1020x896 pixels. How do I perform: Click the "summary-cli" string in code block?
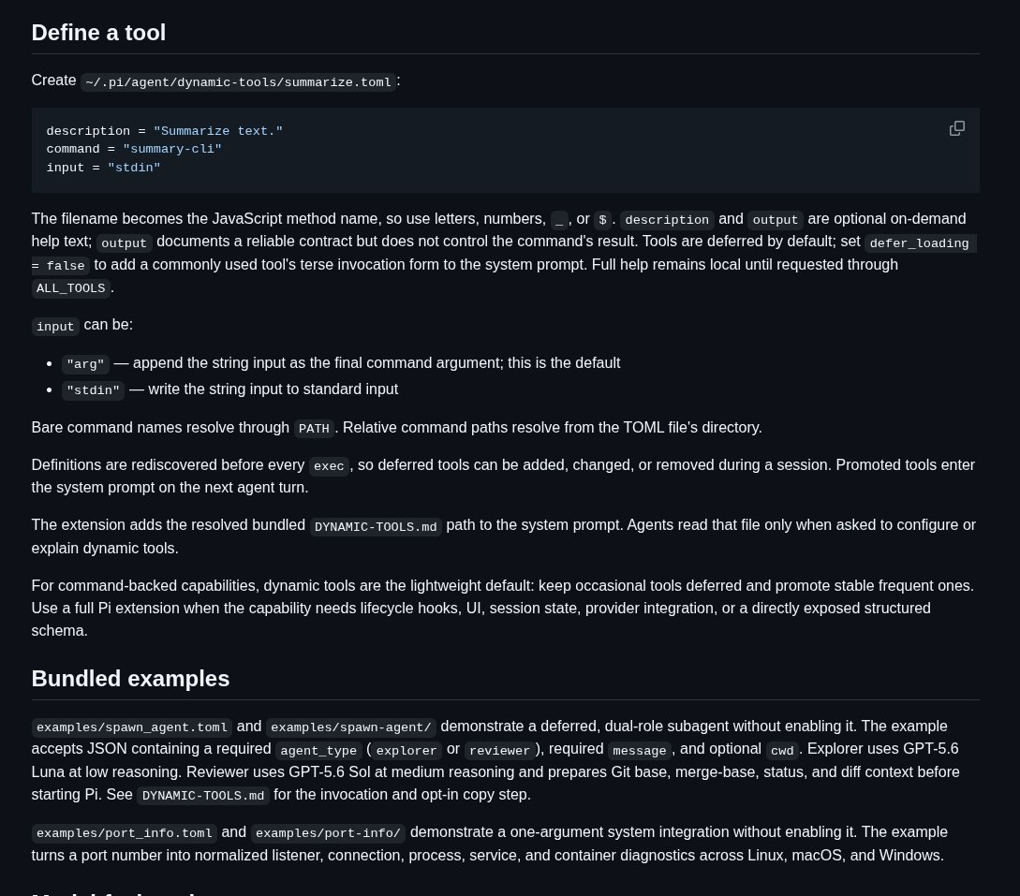(171, 149)
